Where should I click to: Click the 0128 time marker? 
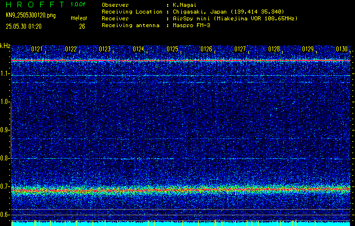tap(274, 49)
